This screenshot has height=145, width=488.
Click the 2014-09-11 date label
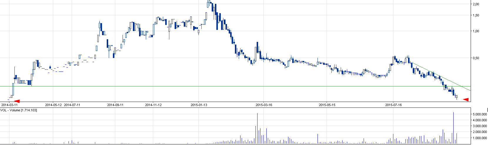115,105
